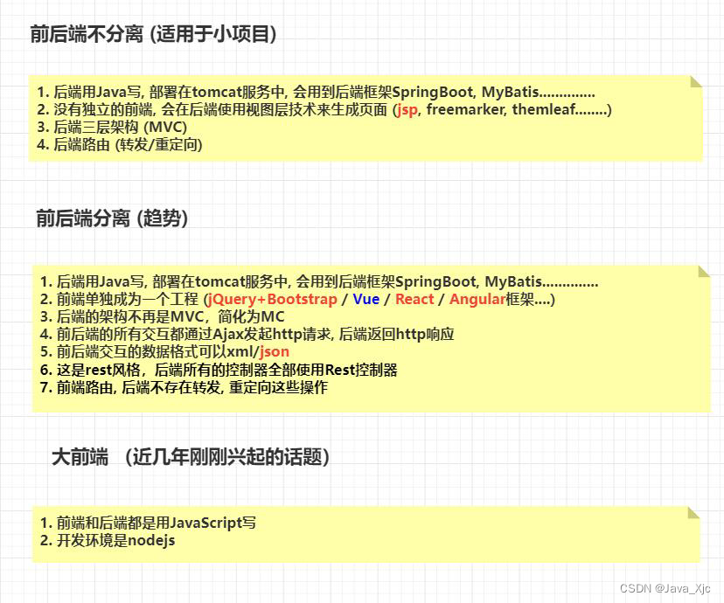Click line '4. 后端路由 (转发/重定向)'

click(120, 144)
